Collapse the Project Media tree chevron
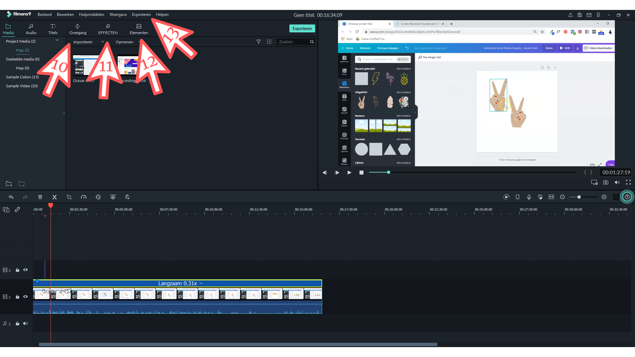635x357 pixels. [57, 40]
